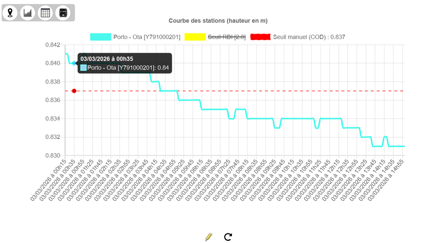Click the red threshold point on dashed line
Image resolution: width=446 pixels, height=243 pixels.
coord(74,91)
